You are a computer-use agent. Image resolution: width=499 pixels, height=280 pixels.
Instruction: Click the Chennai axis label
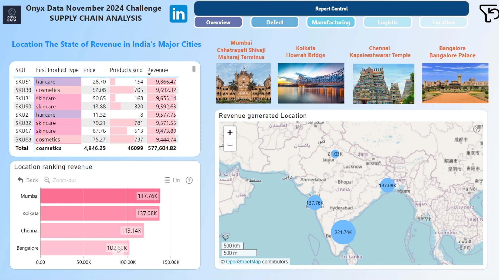30,230
